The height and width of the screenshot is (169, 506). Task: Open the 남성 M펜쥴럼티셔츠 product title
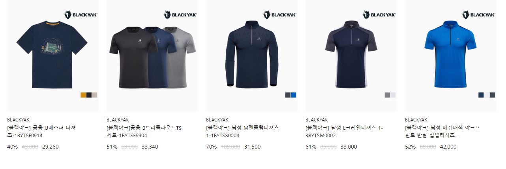click(x=242, y=132)
